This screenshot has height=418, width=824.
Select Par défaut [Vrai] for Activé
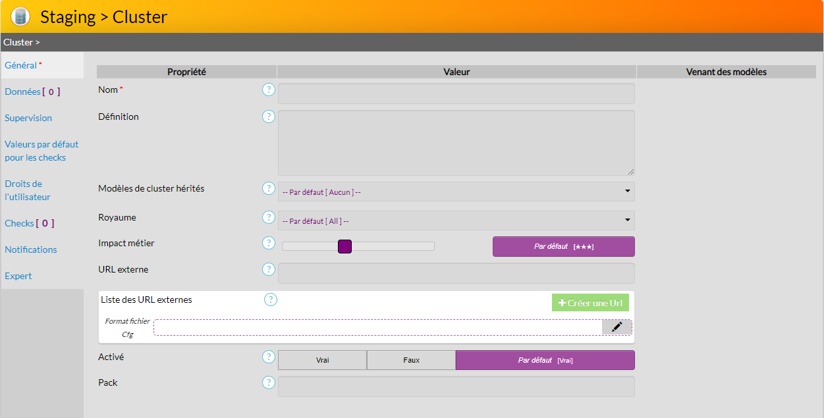tap(545, 360)
